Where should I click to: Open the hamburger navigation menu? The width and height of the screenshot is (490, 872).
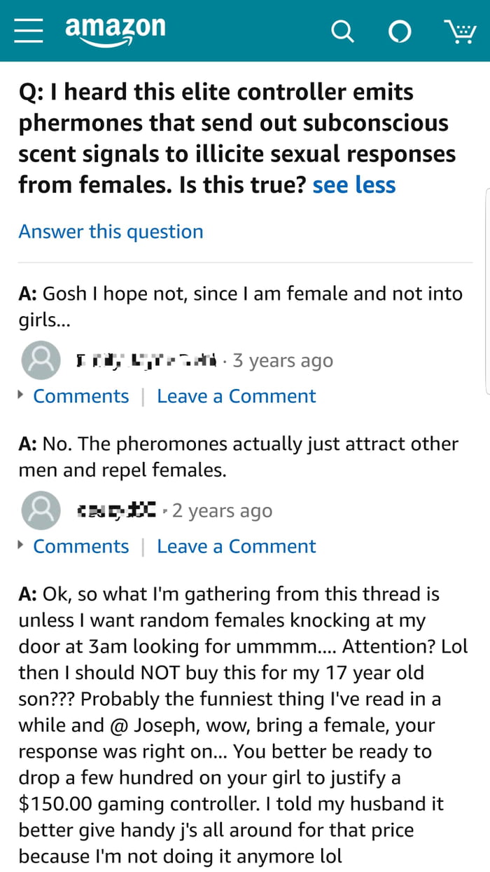[x=28, y=31]
